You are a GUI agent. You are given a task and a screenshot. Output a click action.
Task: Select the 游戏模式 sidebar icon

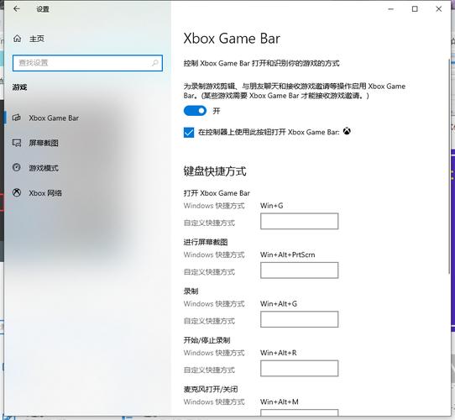[17, 168]
